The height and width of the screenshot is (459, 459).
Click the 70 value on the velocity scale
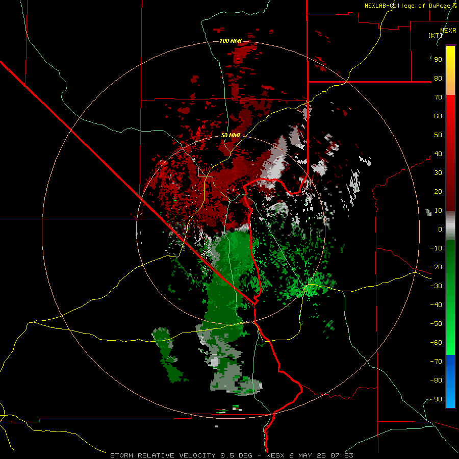tap(438, 97)
